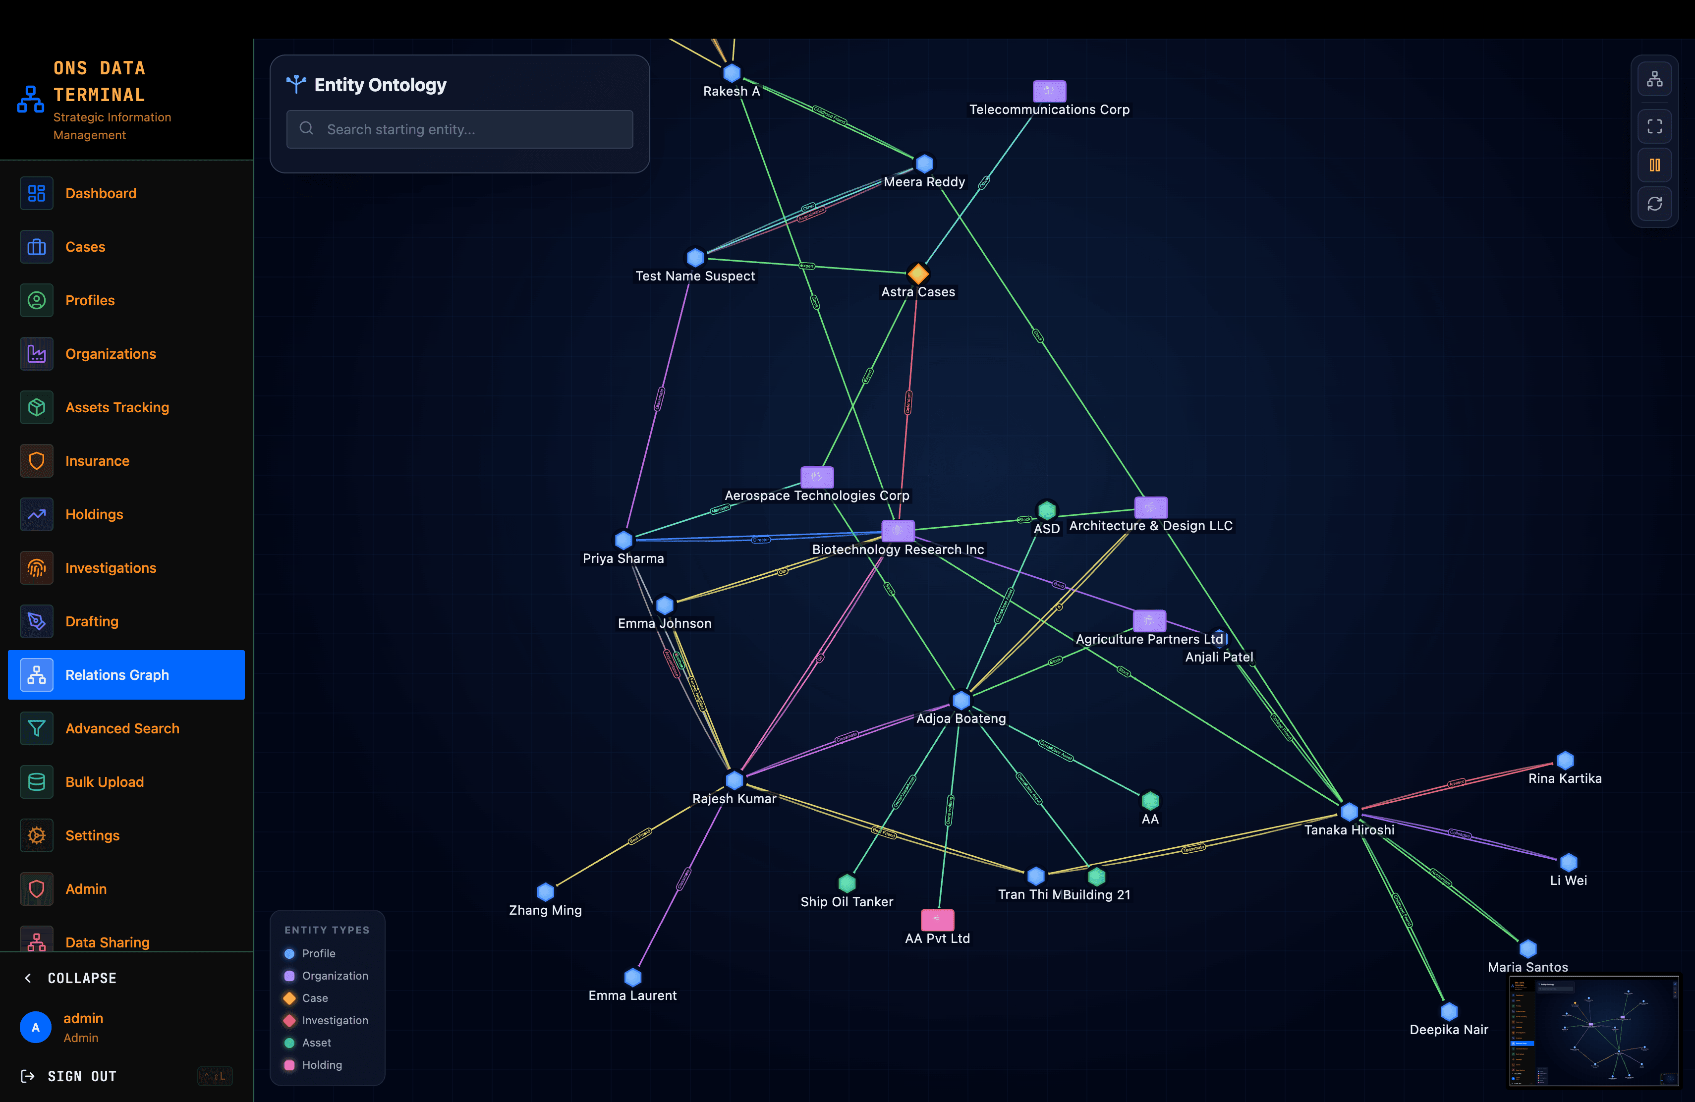
Task: Switch to the Relations Graph section
Action: (x=117, y=675)
